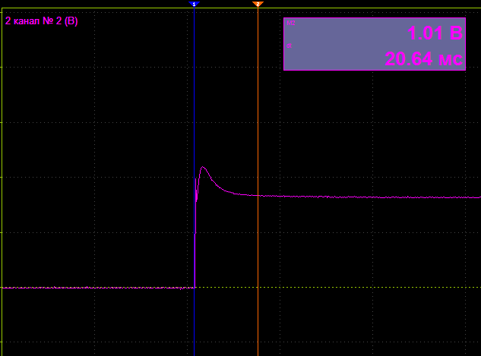Click the channel label '2 канал № 2 (В)'
Image resolution: width=481 pixels, height=356 pixels.
[x=41, y=20]
